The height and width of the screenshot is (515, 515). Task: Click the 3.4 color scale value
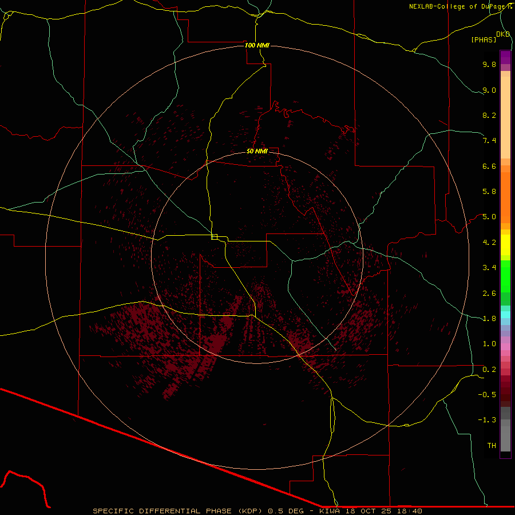pos(489,268)
